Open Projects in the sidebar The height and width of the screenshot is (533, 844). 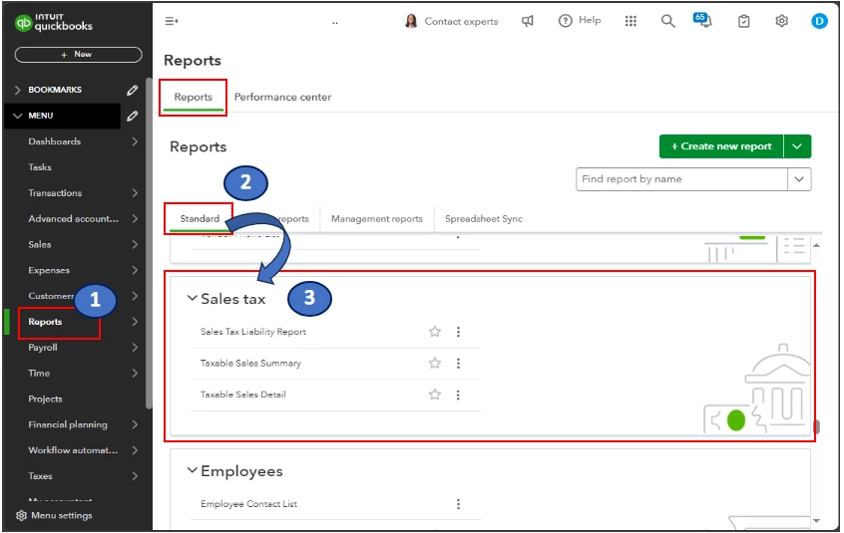click(x=45, y=400)
